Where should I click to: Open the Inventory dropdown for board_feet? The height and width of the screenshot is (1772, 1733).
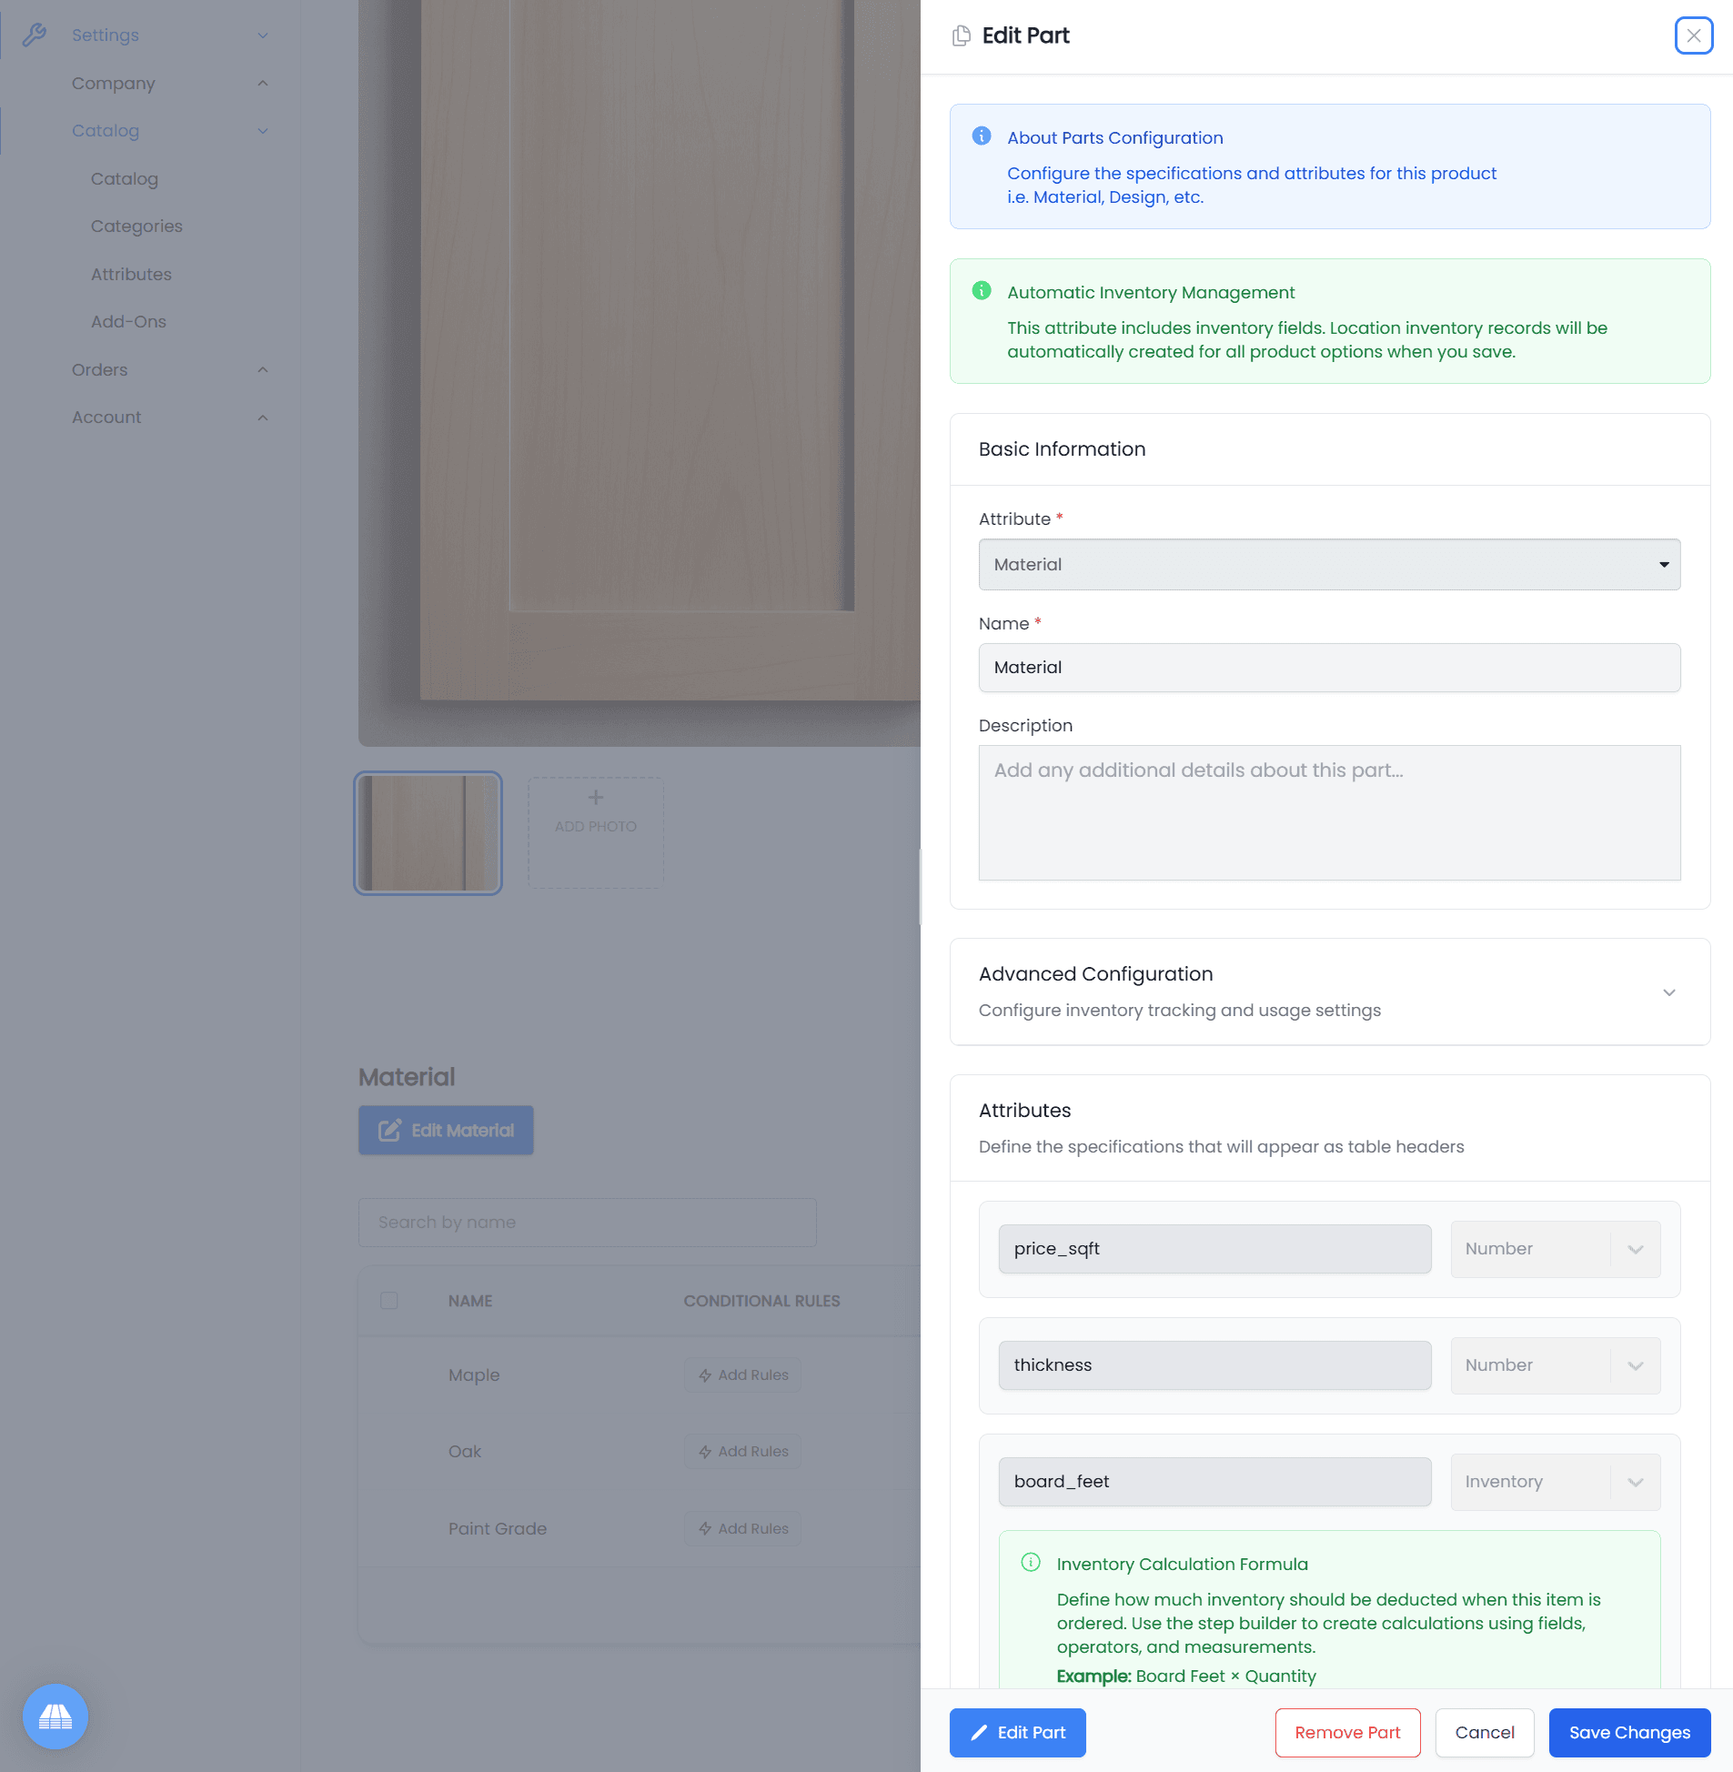pyautogui.click(x=1555, y=1482)
